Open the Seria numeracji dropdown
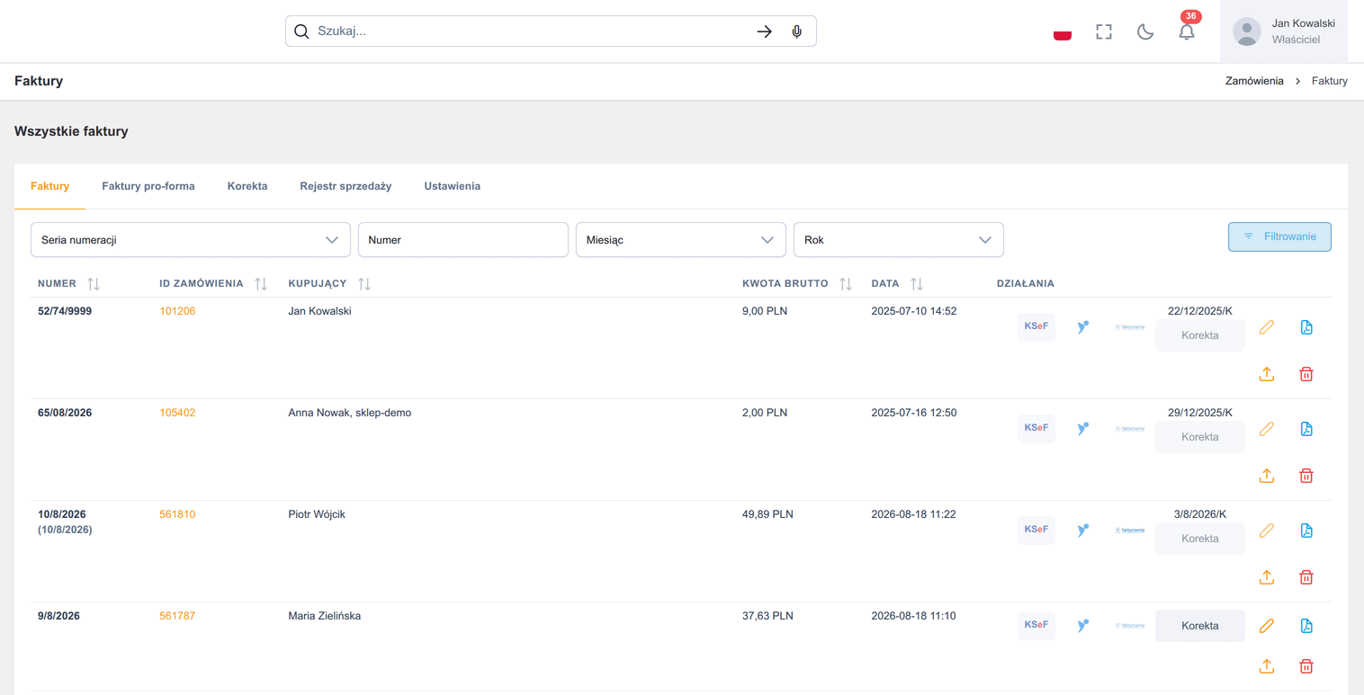Viewport: 1364px width, 695px height. [191, 240]
